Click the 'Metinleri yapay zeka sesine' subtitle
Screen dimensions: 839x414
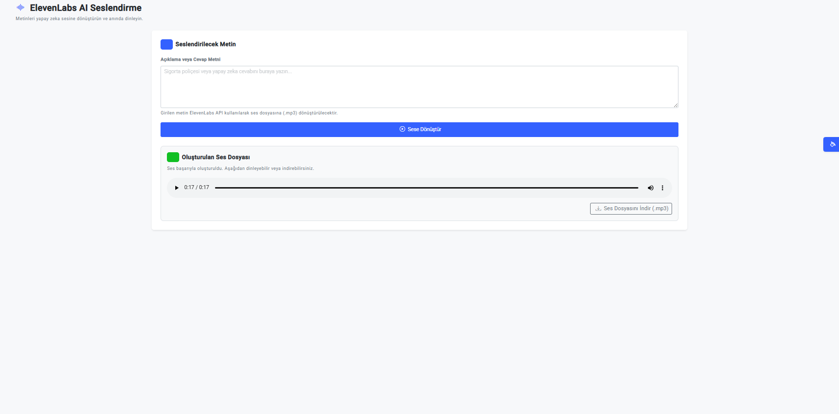pyautogui.click(x=80, y=19)
